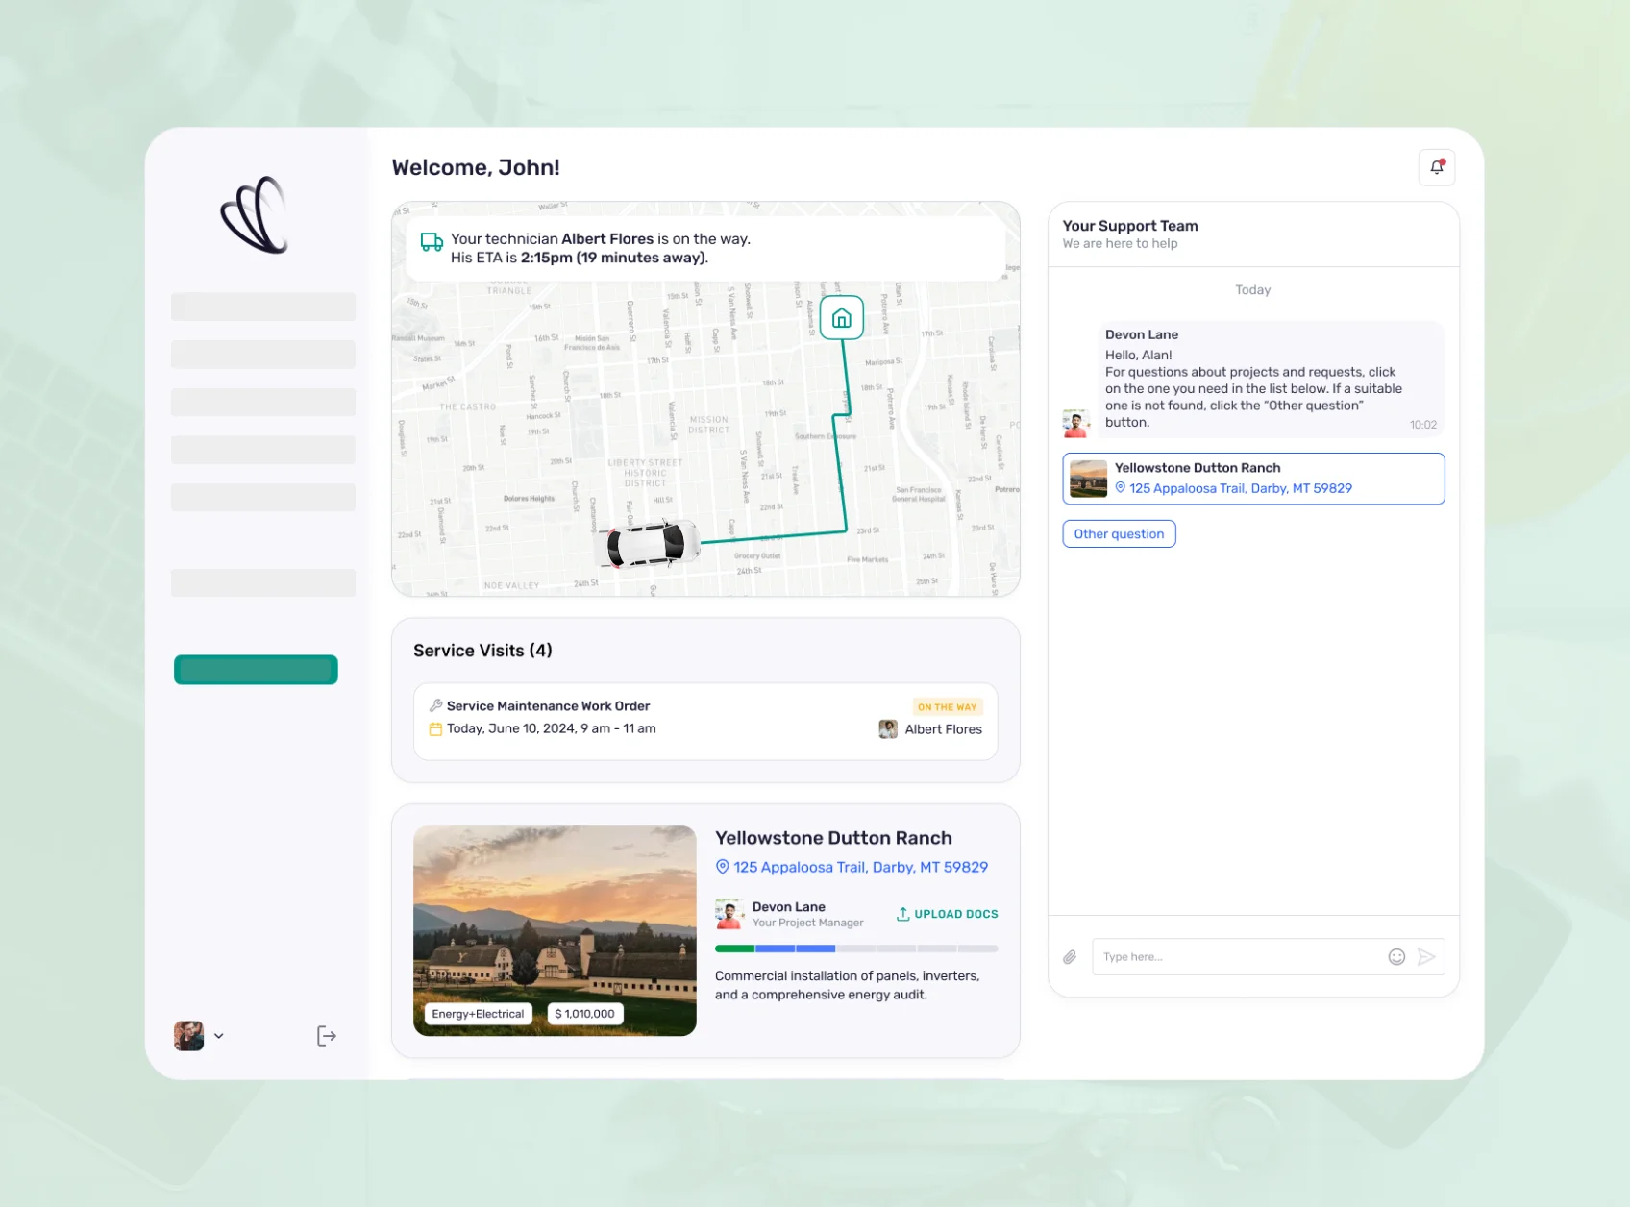Click the app logo in sidebar
This screenshot has height=1207, width=1630.
coord(255,215)
